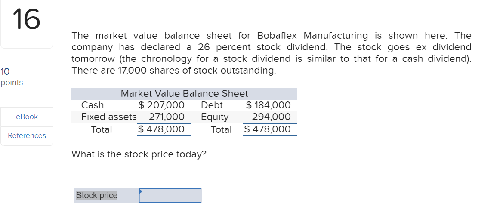Click the blue triangle marker in answer field
Viewport: 500px width, 209px height.
140,190
